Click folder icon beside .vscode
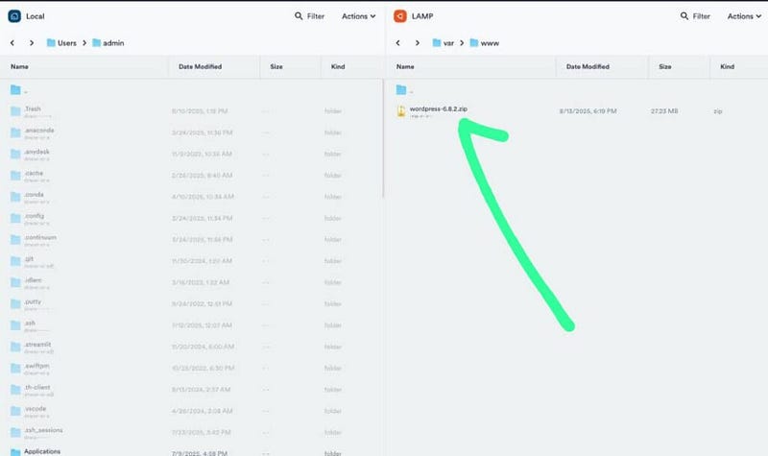This screenshot has height=456, width=768. tap(15, 411)
